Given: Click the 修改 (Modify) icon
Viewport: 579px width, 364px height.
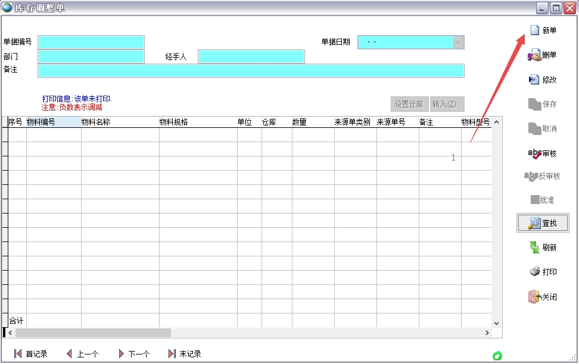Looking at the screenshot, I should point(534,80).
